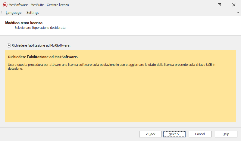Open the Settings menu
Viewport: 241px width, 141px height.
point(33,13)
